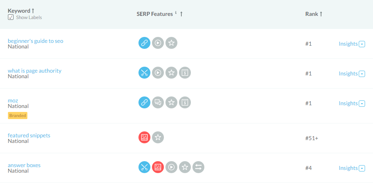Click the SERP Features info icon
373x183 pixels.
176,13
